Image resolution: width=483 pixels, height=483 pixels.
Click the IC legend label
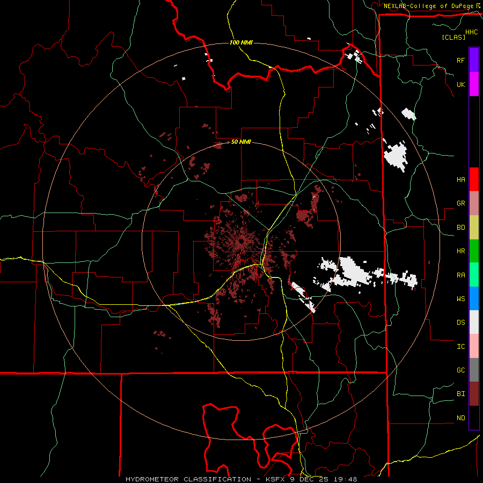tap(460, 347)
